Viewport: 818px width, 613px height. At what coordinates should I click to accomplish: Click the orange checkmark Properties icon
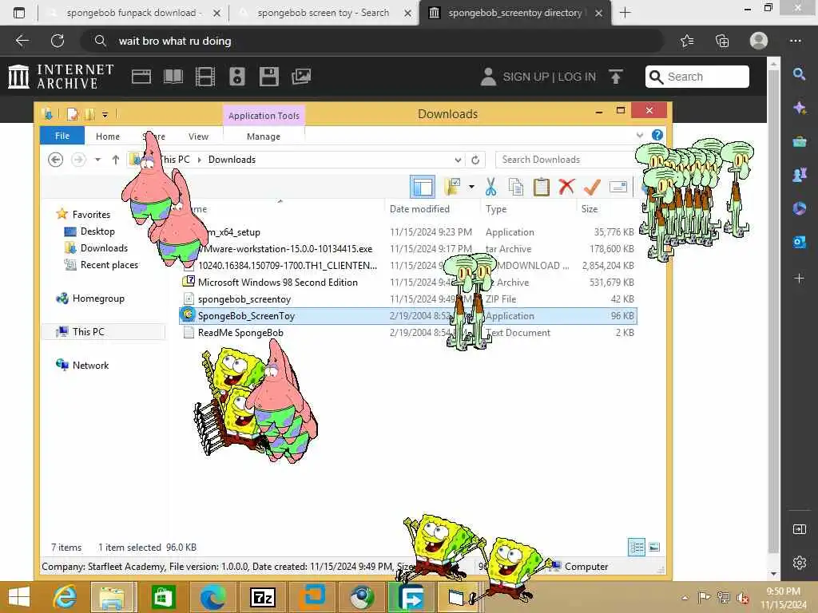[592, 186]
